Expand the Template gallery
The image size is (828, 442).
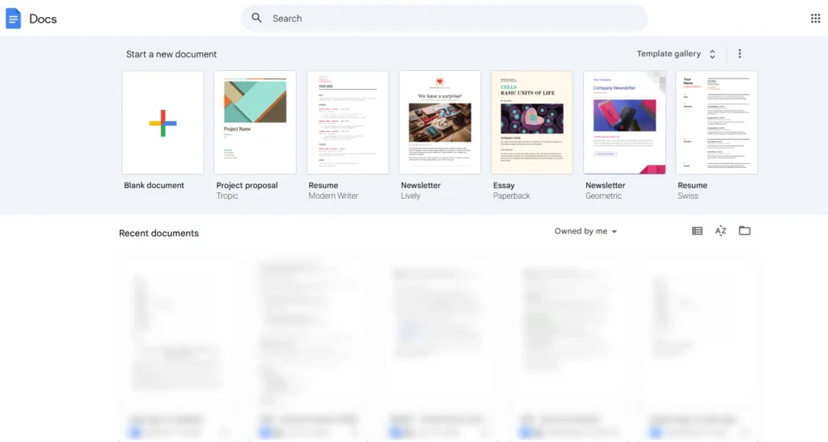(x=676, y=54)
